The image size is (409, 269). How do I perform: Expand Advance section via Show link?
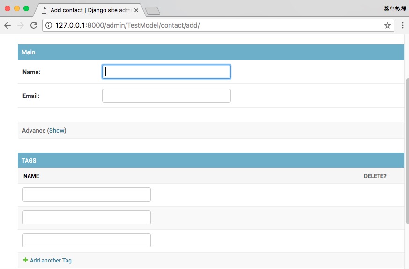(57, 130)
